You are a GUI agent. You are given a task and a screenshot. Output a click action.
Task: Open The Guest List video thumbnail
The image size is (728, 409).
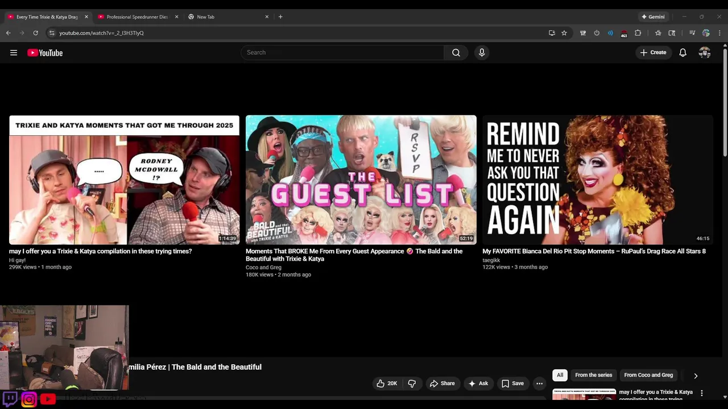pos(361,180)
